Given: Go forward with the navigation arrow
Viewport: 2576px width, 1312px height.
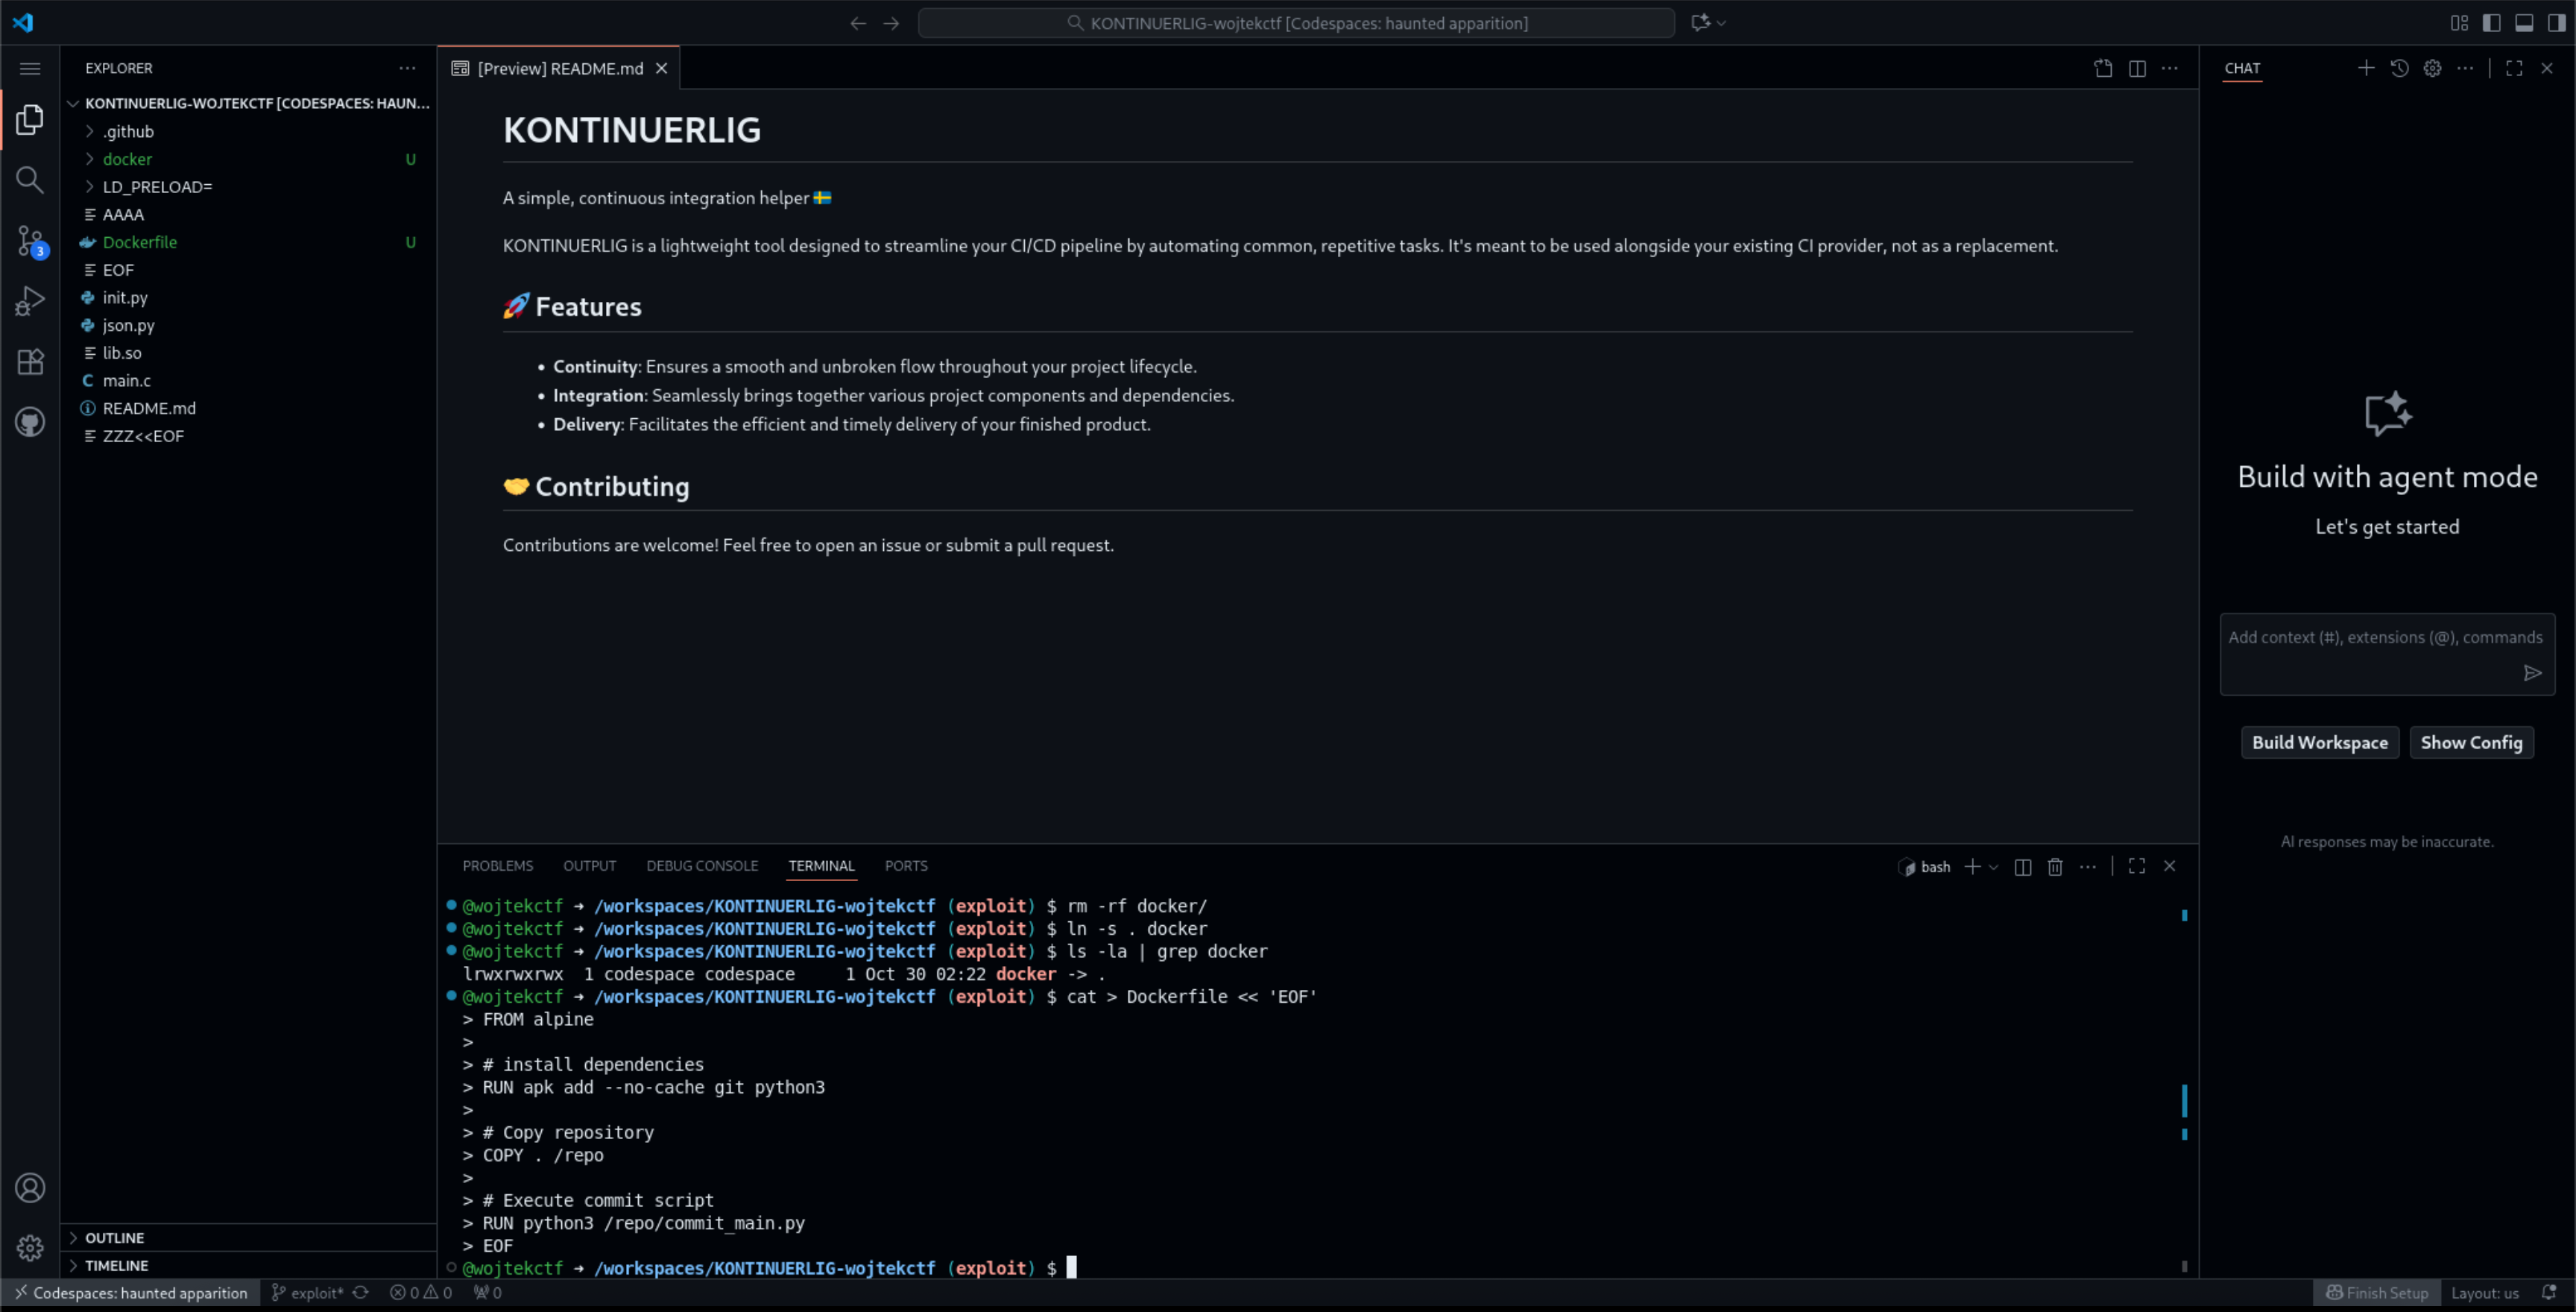Looking at the screenshot, I should (x=892, y=23).
